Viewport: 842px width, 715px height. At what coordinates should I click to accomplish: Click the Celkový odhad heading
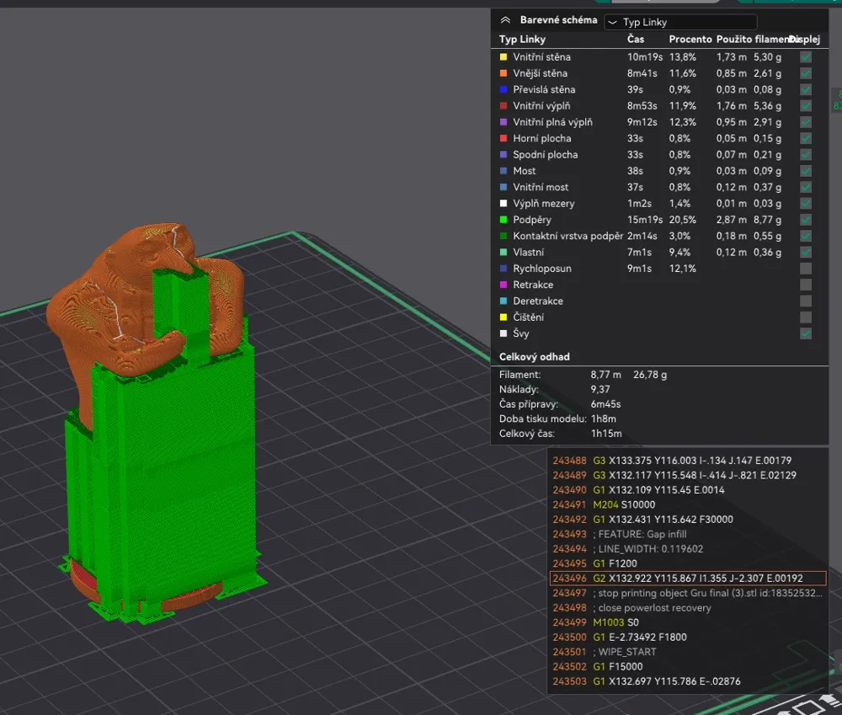(535, 357)
